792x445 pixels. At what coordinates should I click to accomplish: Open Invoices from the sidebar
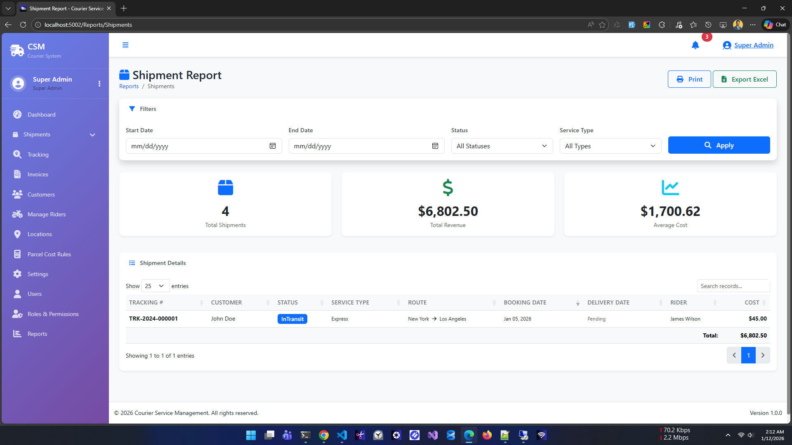38,174
